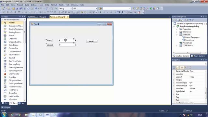Screen dimensions: 208x117
Task: Collapse All Windows Forms toolbox group
Action: tap(3, 19)
